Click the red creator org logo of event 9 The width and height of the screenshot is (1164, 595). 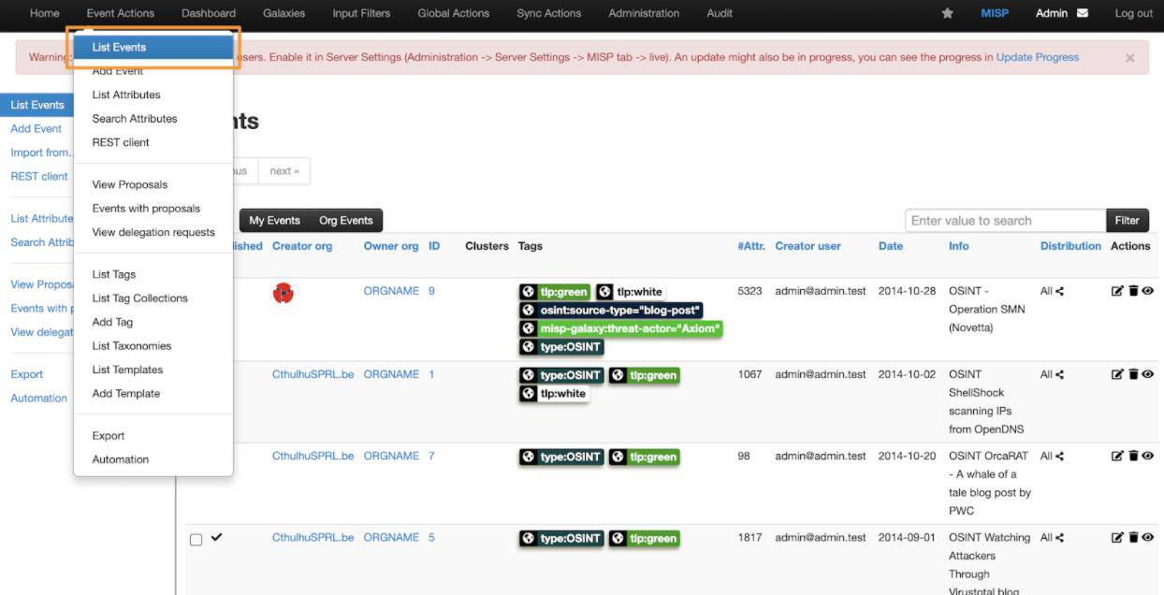click(283, 293)
